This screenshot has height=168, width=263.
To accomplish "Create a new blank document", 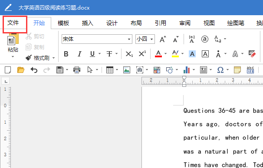I will [8, 70].
